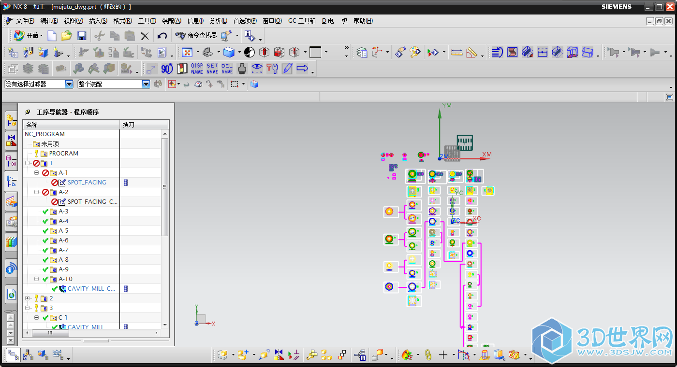The image size is (677, 367).
Task: Click the Create Program icon
Action: pos(13,52)
